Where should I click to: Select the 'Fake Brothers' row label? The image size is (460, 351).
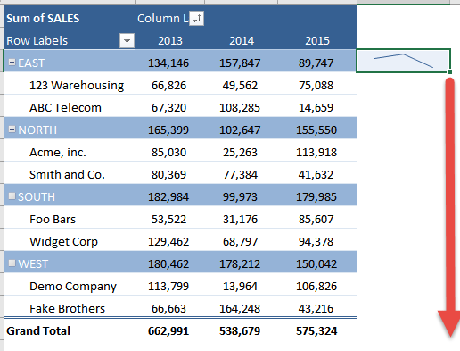(x=67, y=308)
